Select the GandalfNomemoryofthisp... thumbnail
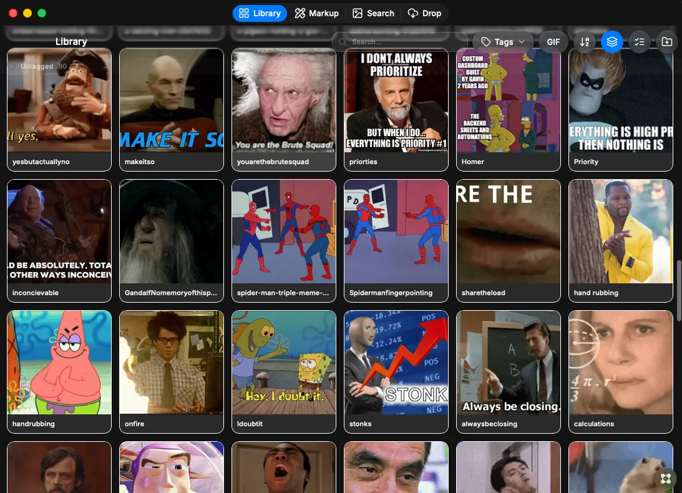Viewport: 682px width, 493px height. pos(172,232)
